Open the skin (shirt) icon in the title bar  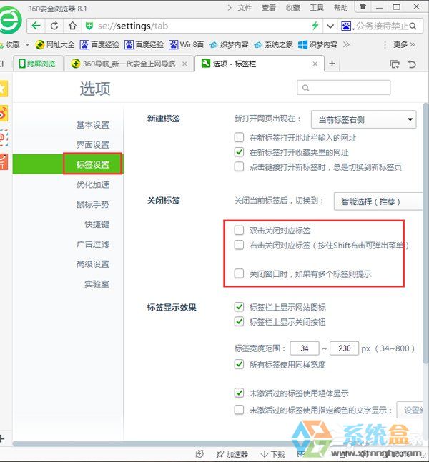coord(363,6)
